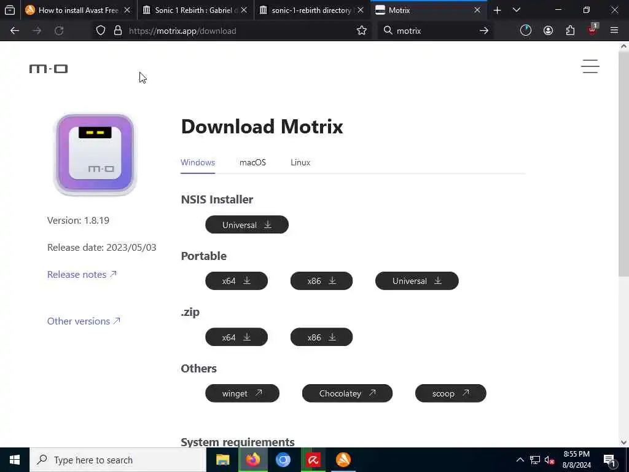
Task: Close the Sonic 1 Rebirth tab
Action: pos(244,10)
